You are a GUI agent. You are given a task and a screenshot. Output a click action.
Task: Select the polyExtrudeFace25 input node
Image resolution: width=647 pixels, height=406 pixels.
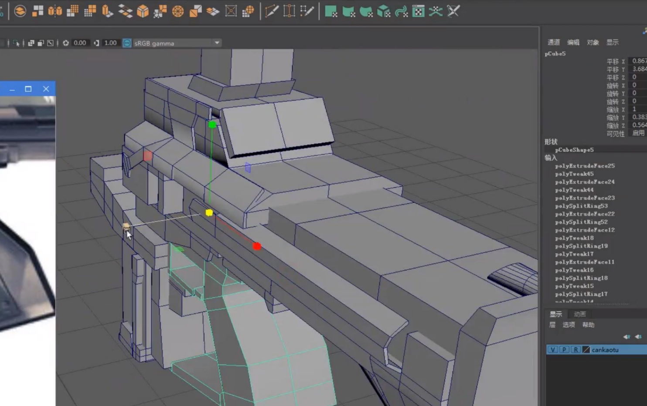[x=585, y=166]
